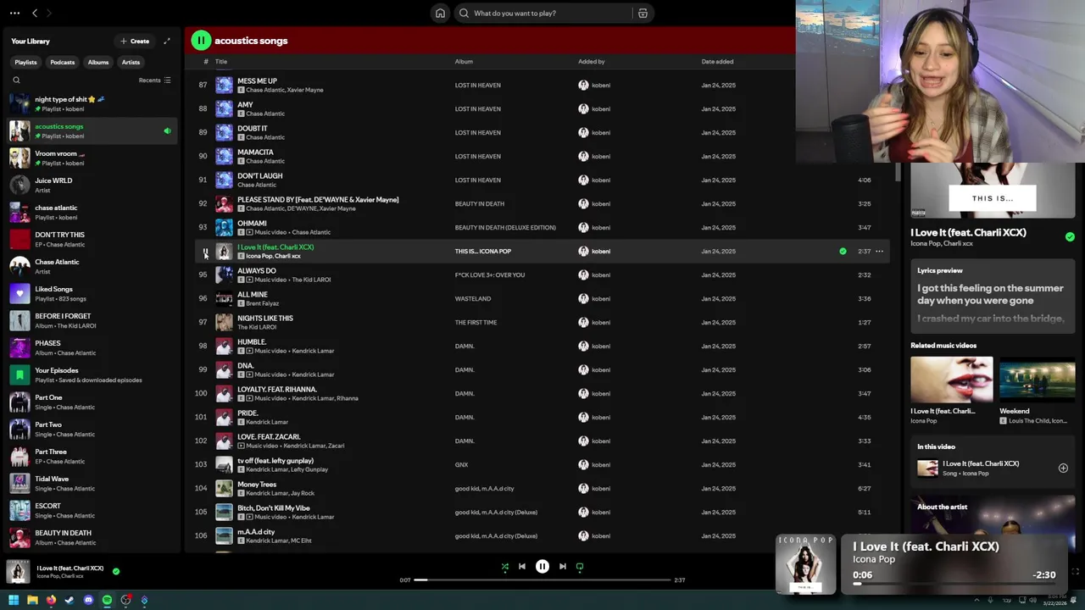
Task: Open the three-dot app menu
Action: pyautogui.click(x=14, y=13)
